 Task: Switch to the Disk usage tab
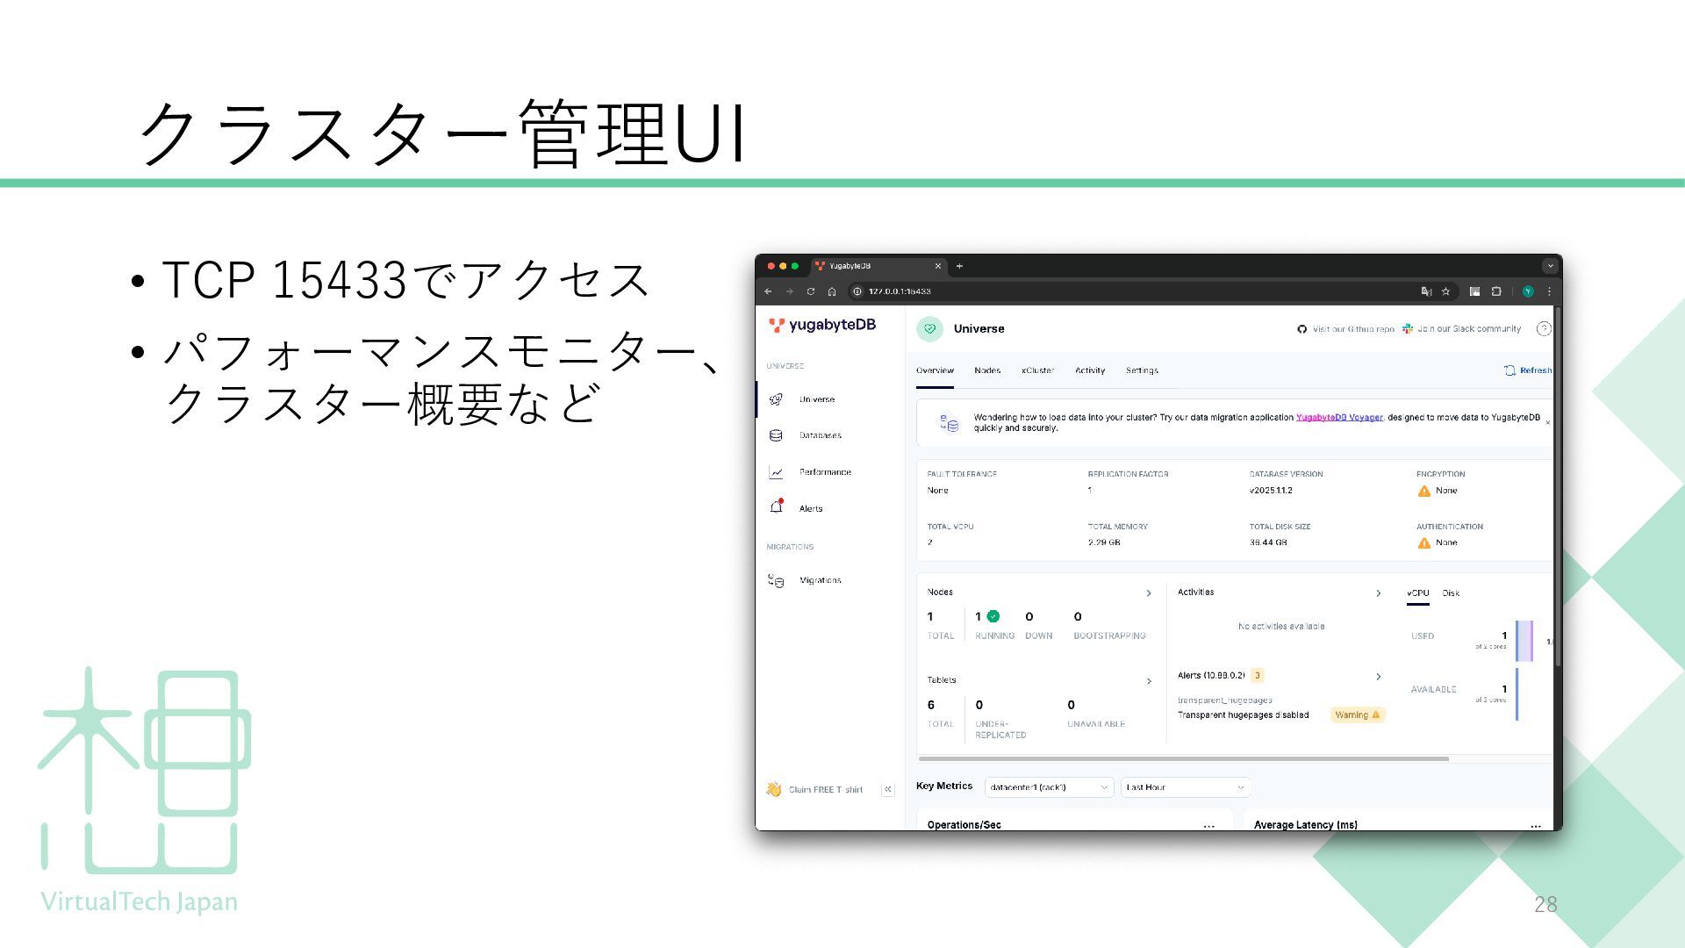coord(1451,593)
